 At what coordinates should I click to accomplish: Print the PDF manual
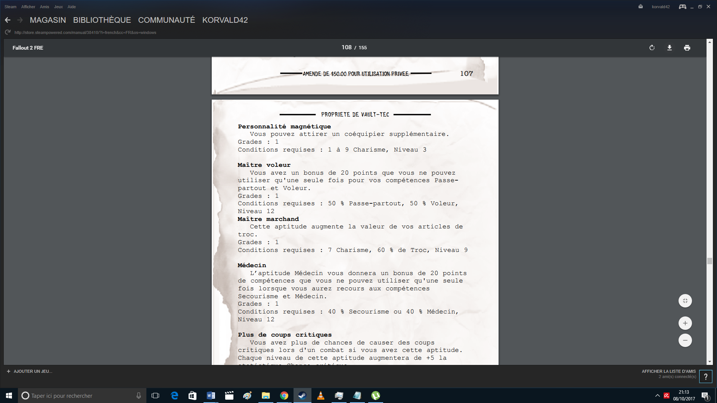point(687,48)
